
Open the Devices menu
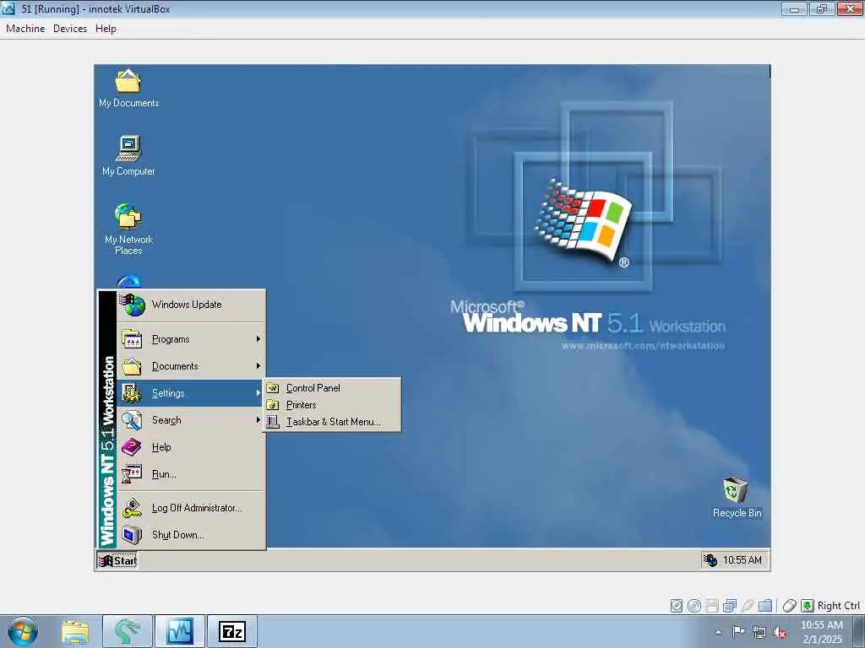[70, 29]
